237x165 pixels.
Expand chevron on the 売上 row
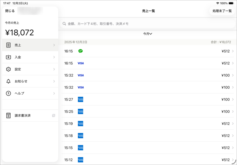(54, 45)
